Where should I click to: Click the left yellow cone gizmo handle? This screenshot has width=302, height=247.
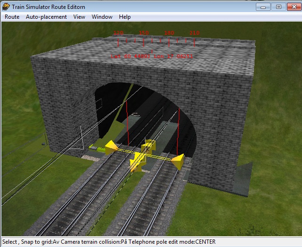coord(111,147)
